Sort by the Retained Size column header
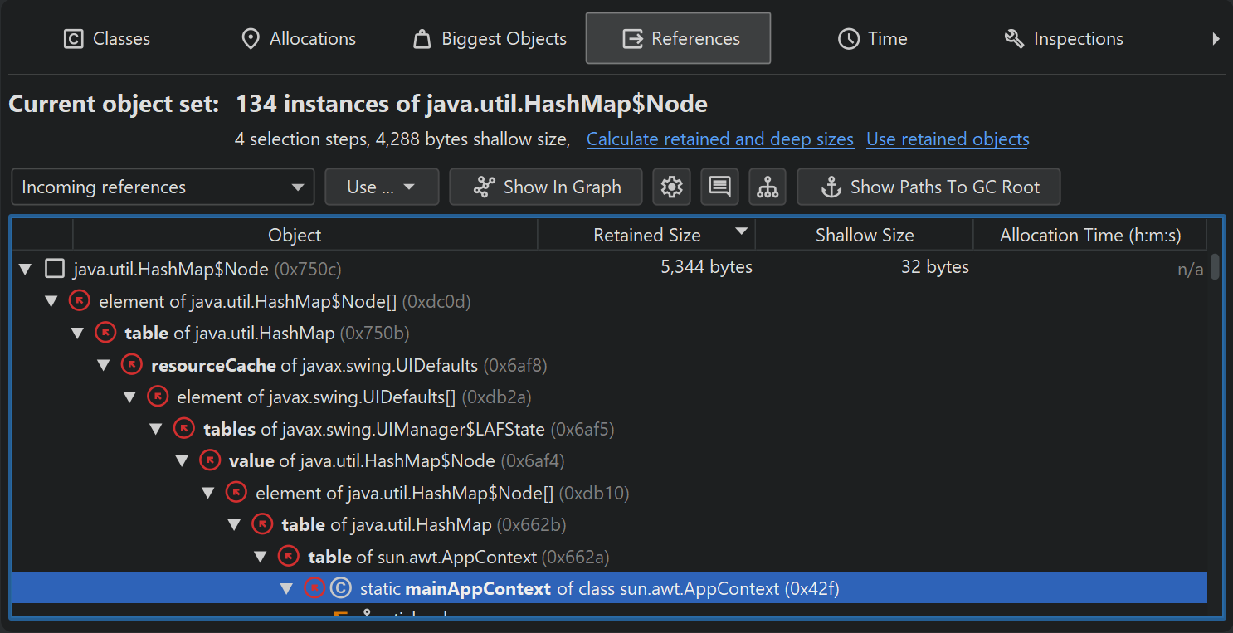The image size is (1233, 633). pyautogui.click(x=646, y=236)
